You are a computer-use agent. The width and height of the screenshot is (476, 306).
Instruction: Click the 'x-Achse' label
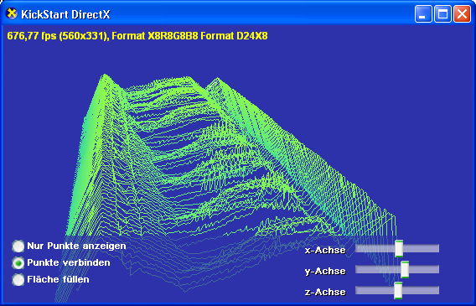[325, 251]
